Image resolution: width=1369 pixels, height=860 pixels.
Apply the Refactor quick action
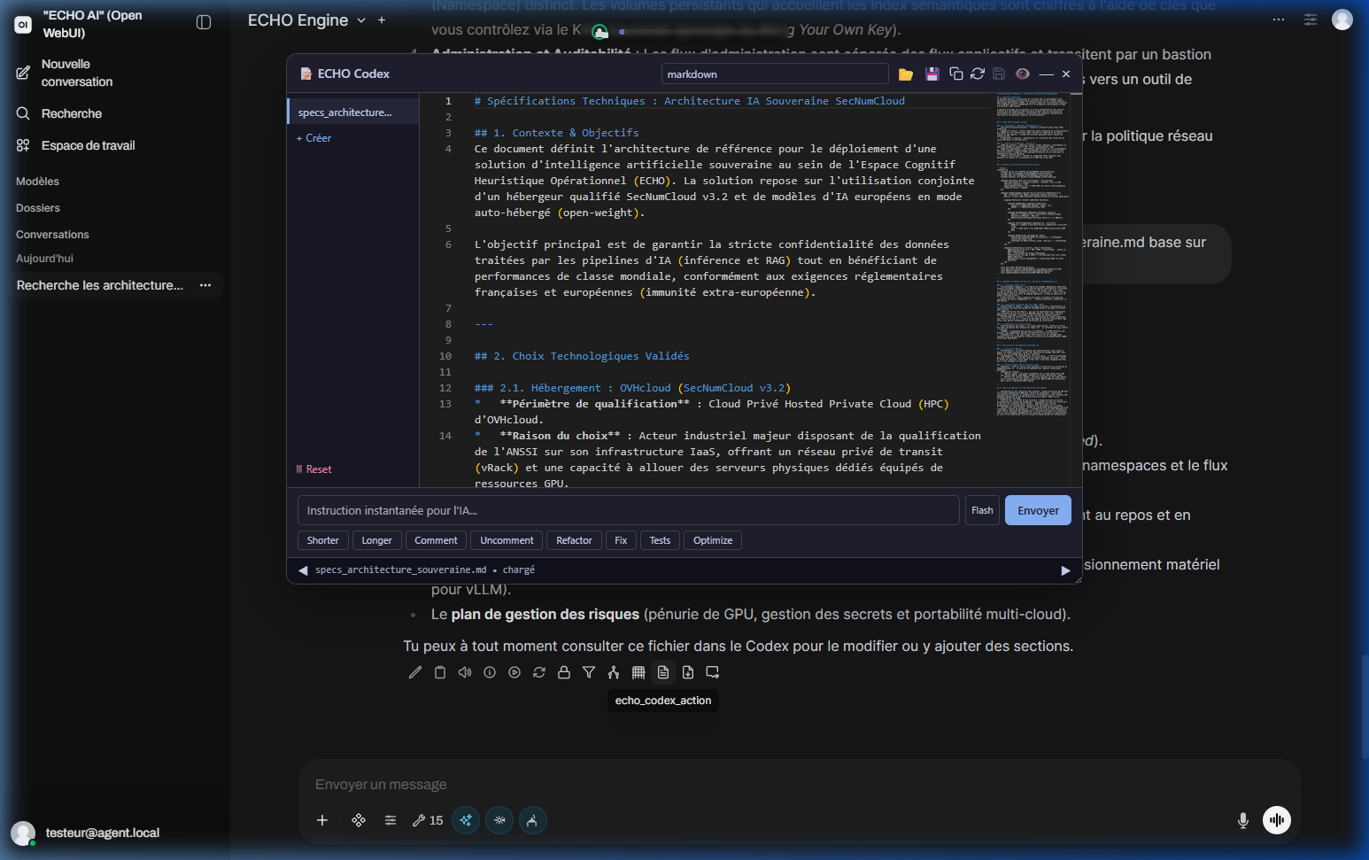(x=575, y=540)
